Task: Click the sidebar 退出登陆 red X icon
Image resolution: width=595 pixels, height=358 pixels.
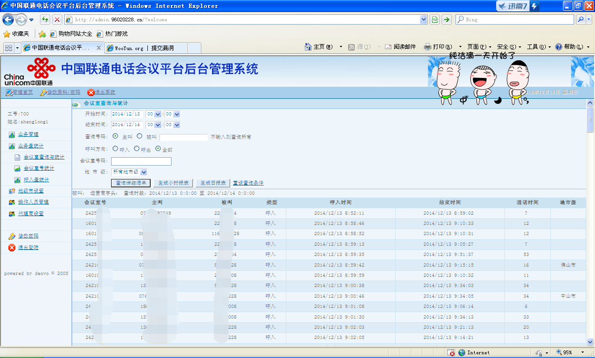Action: point(12,248)
